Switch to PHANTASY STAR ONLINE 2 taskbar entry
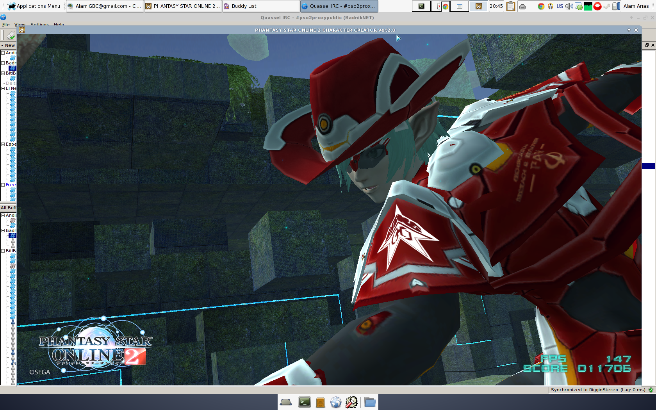Viewport: 656px width, 410px height. (x=183, y=6)
